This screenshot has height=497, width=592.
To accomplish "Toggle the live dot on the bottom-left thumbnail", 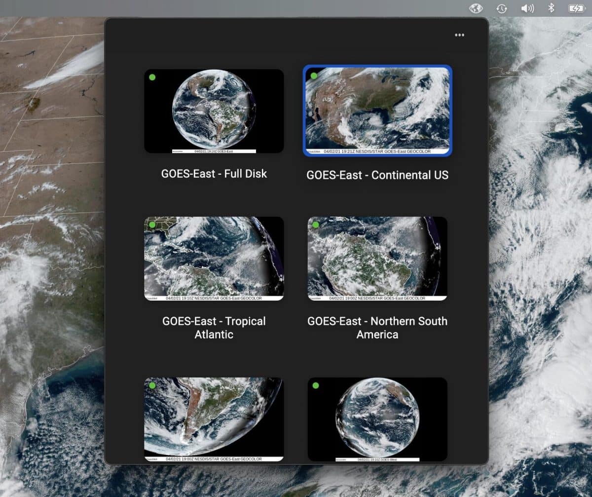I will click(x=152, y=385).
